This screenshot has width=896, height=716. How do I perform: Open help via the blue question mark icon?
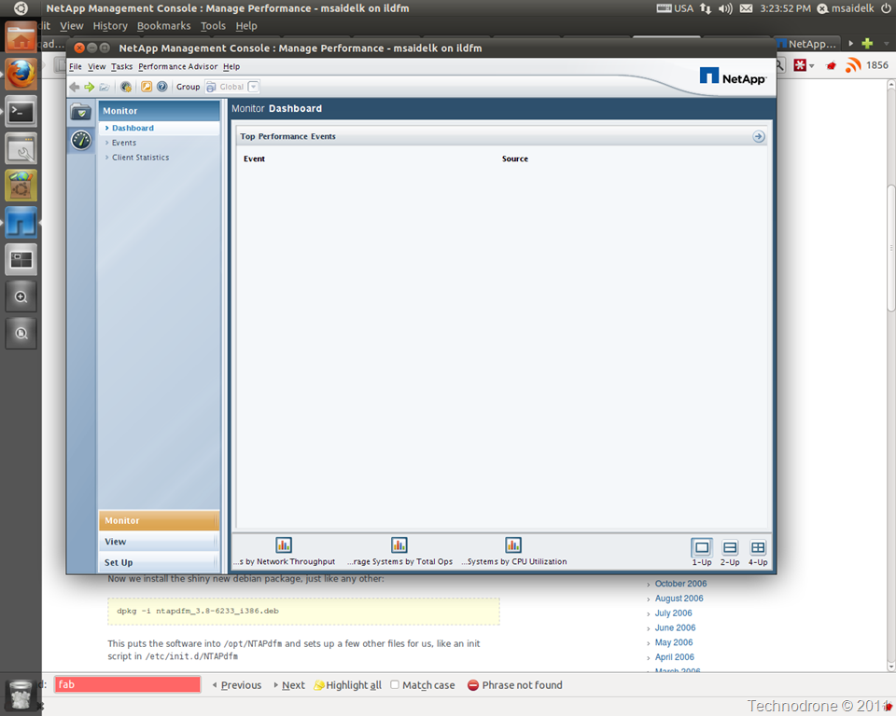[162, 87]
